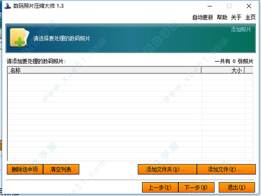
Task: Close the 数码照片压缩大师 window
Action: point(249,6)
